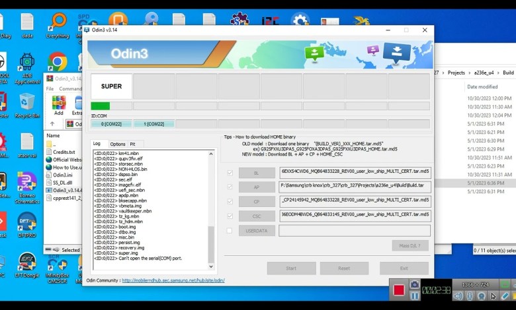Switch to the Pit tab
The image size is (516, 310).
coord(132,144)
